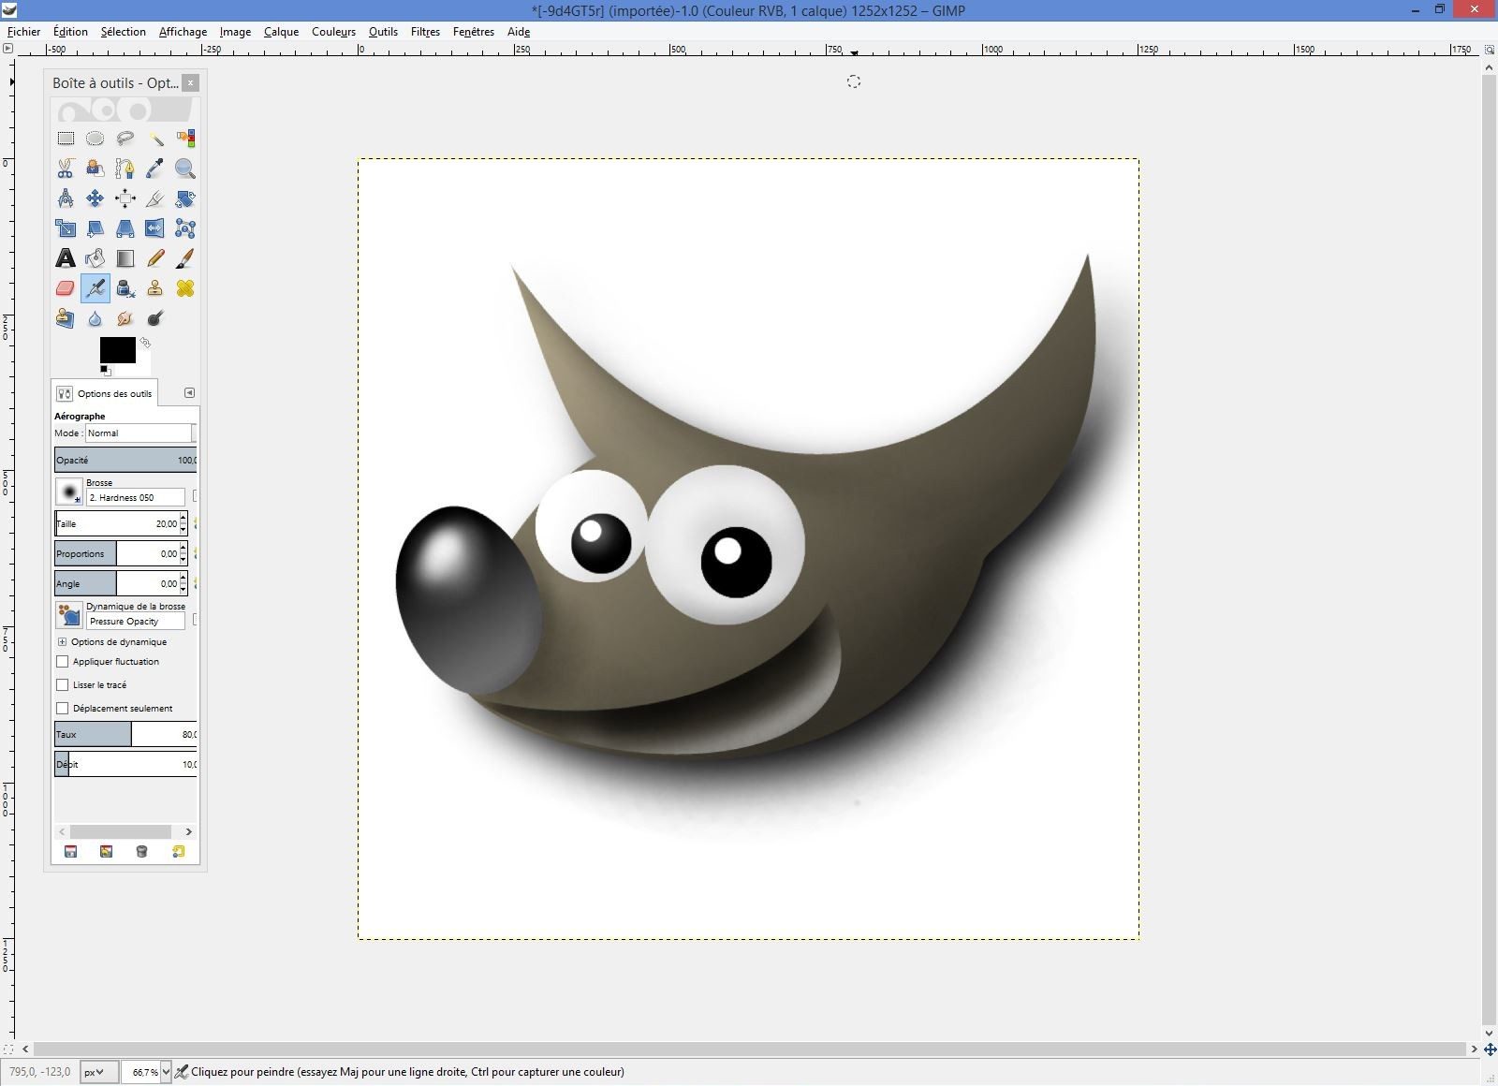Select the Rectangle Select tool
The image size is (1498, 1086).
[66, 139]
